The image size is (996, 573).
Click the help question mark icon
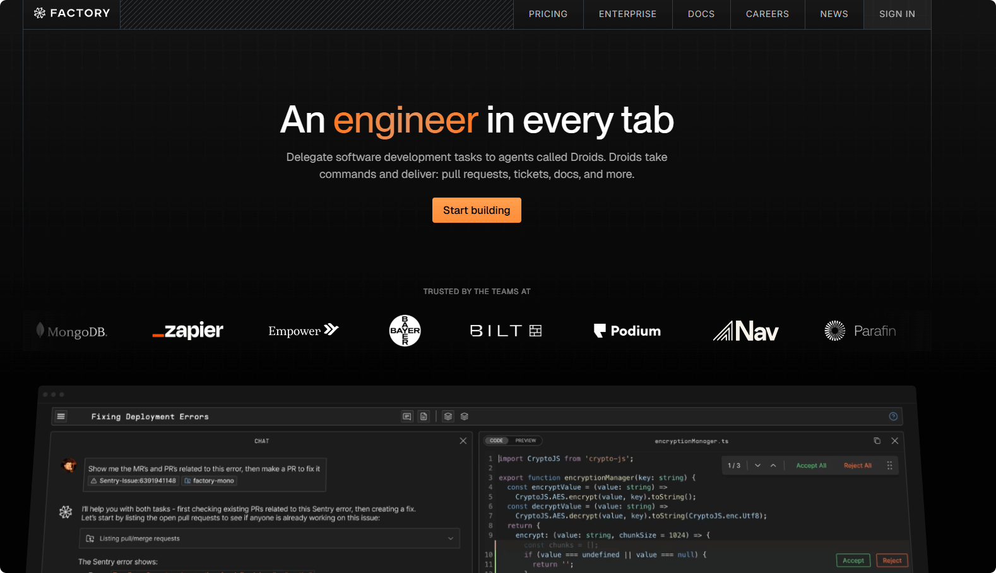893,416
